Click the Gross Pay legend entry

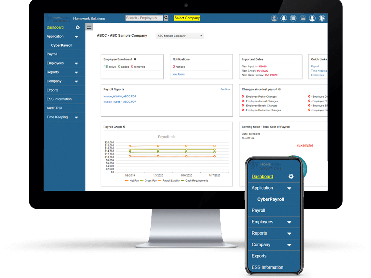point(148,181)
